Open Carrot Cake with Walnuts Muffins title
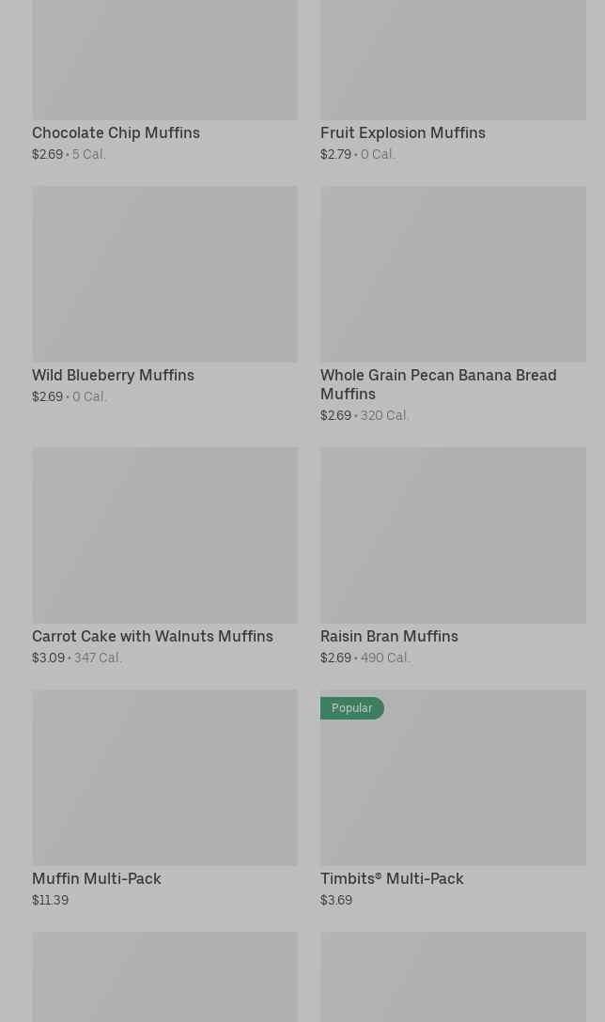 point(152,637)
